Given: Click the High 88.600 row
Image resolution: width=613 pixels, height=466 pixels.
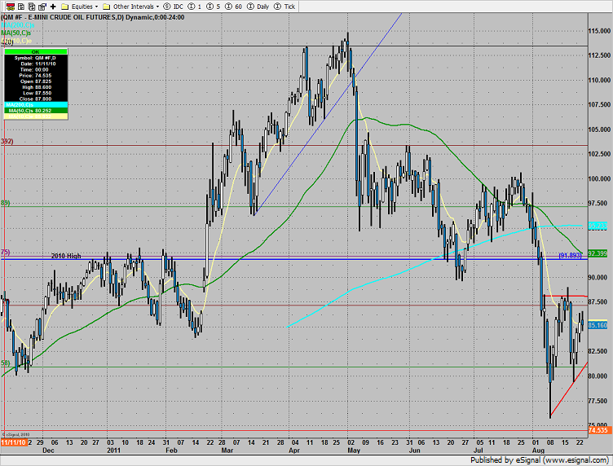Looking at the screenshot, I should click(36, 87).
